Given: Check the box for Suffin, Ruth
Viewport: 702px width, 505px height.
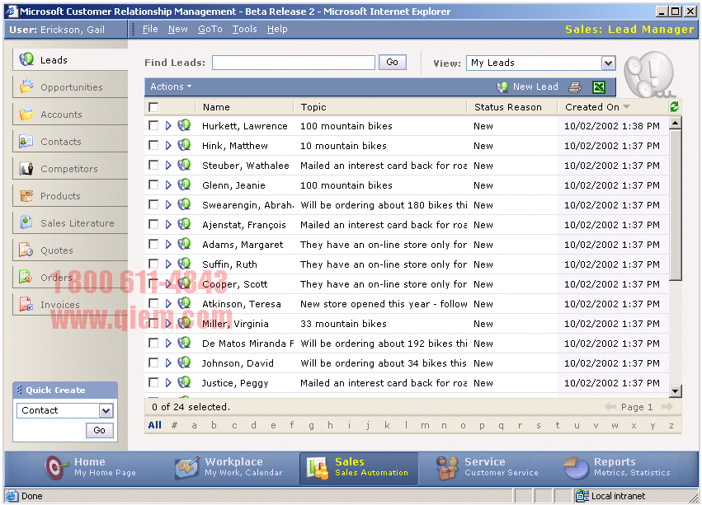Looking at the screenshot, I should 153,264.
